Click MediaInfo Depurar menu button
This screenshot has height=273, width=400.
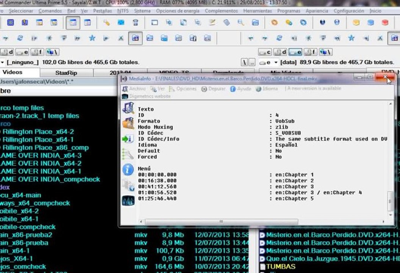[213, 89]
